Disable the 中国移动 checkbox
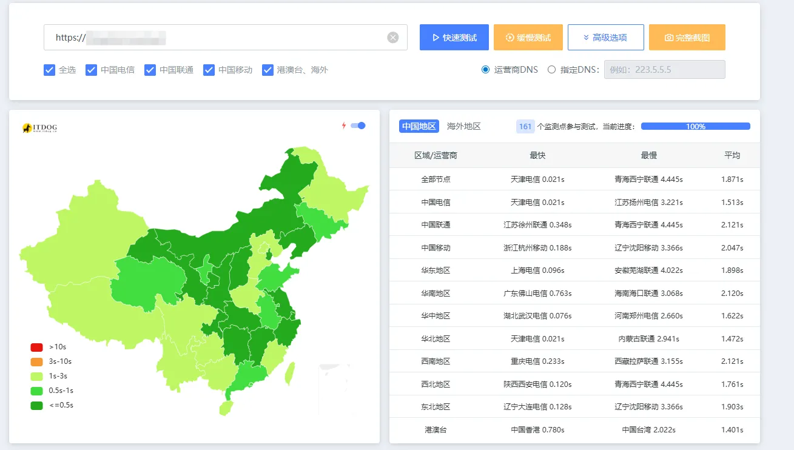The width and height of the screenshot is (794, 450). 209,70
